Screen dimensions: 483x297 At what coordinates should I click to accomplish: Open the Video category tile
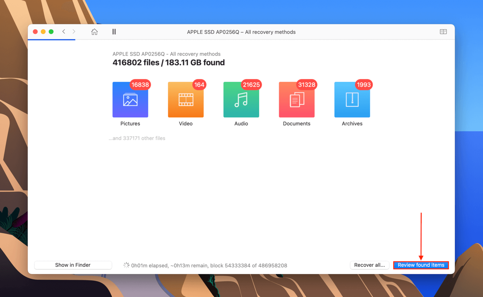[x=186, y=100]
